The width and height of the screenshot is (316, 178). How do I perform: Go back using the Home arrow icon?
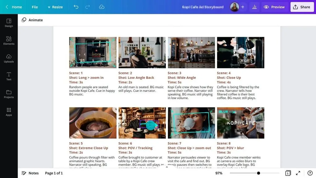(7, 7)
